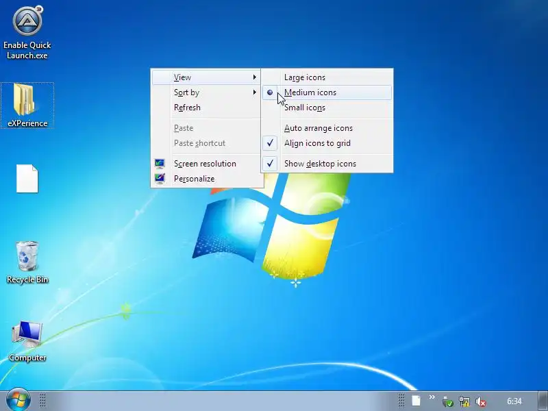Click the blank document icon in taskbar toolbar
Viewport: 548px width, 411px height.
[x=416, y=401]
